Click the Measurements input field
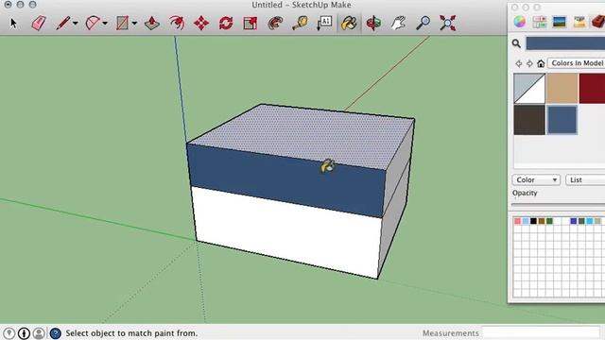The image size is (605, 340). [x=542, y=332]
